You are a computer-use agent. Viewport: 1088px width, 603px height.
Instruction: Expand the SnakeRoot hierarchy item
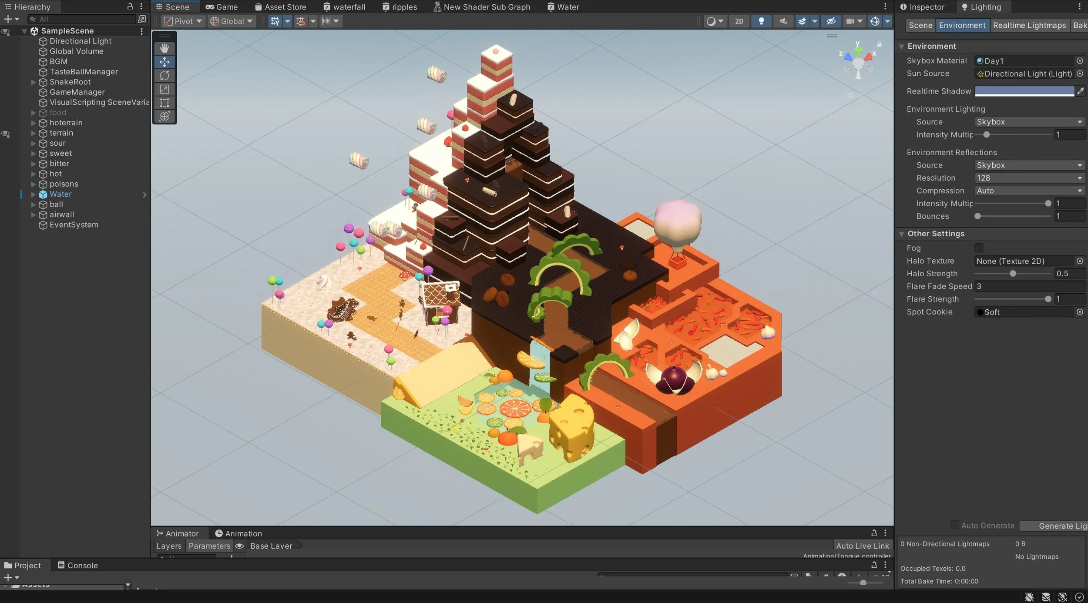[x=34, y=82]
